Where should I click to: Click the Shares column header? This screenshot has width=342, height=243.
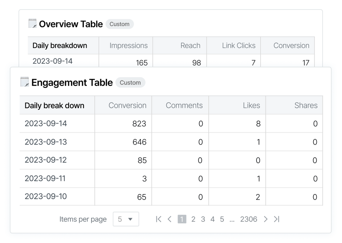tap(306, 105)
